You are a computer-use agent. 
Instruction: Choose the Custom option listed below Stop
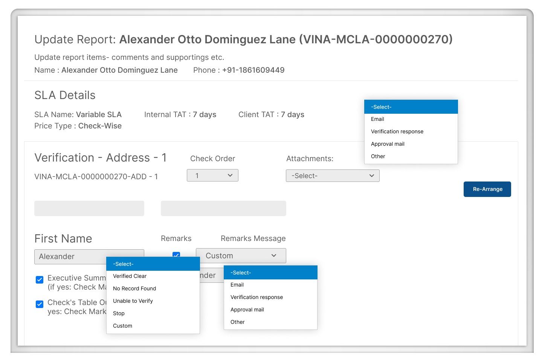click(123, 326)
